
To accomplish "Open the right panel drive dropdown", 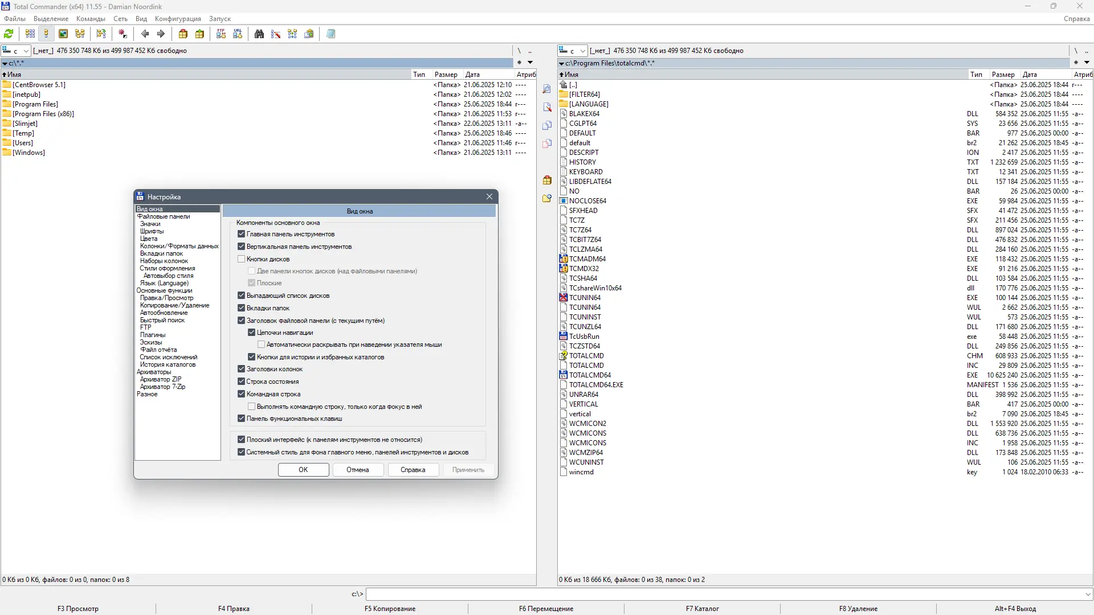I will pos(582,51).
